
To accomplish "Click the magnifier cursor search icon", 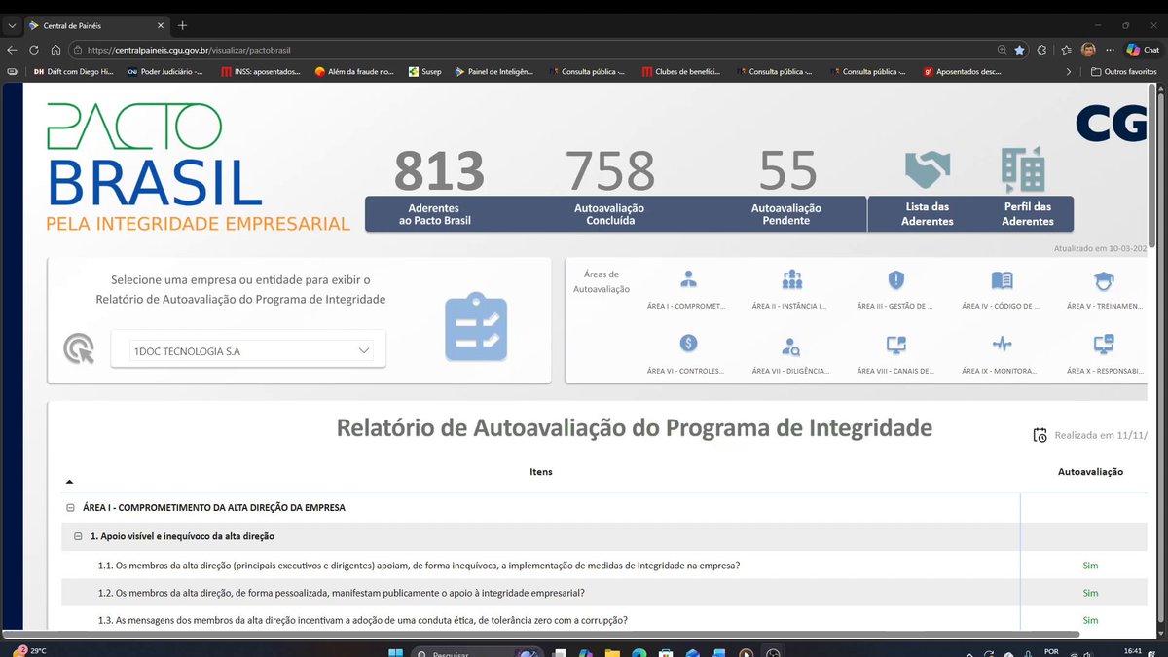I will click(x=79, y=348).
